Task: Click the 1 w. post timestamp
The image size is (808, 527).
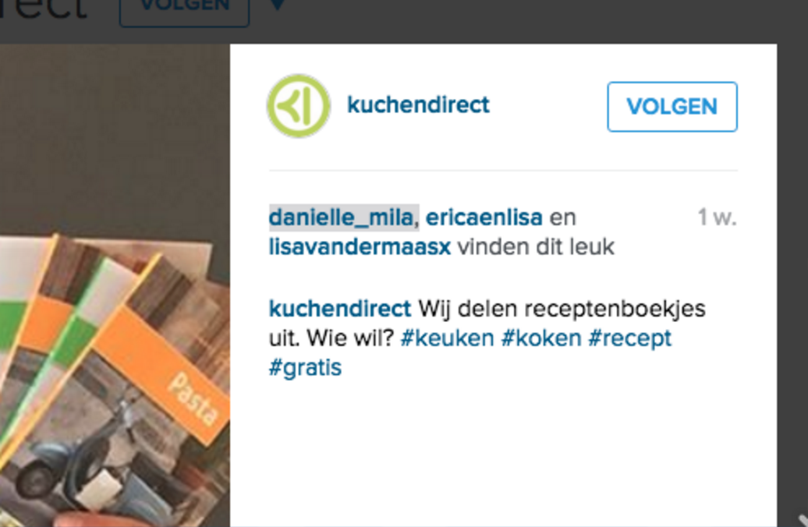Action: tap(717, 218)
